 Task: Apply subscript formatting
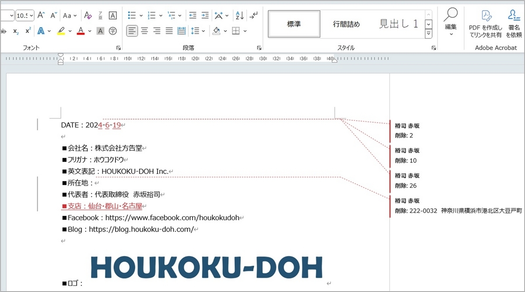(x=16, y=31)
